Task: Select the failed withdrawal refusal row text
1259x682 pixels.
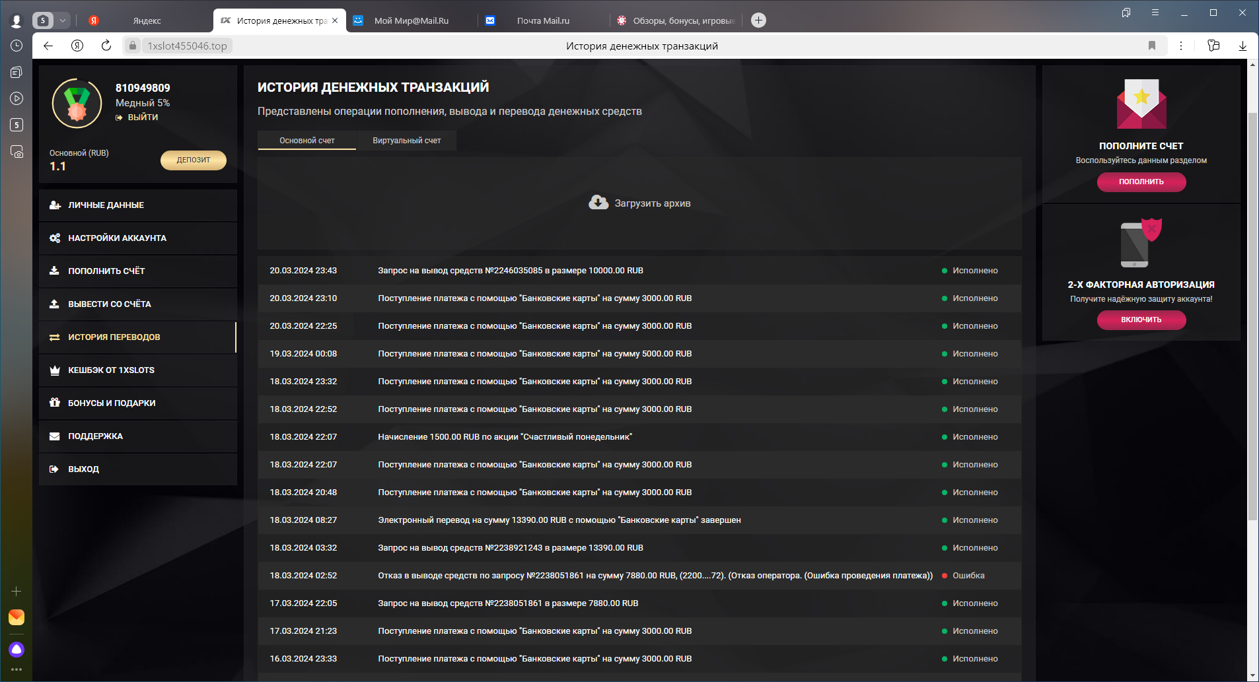Action: (655, 576)
